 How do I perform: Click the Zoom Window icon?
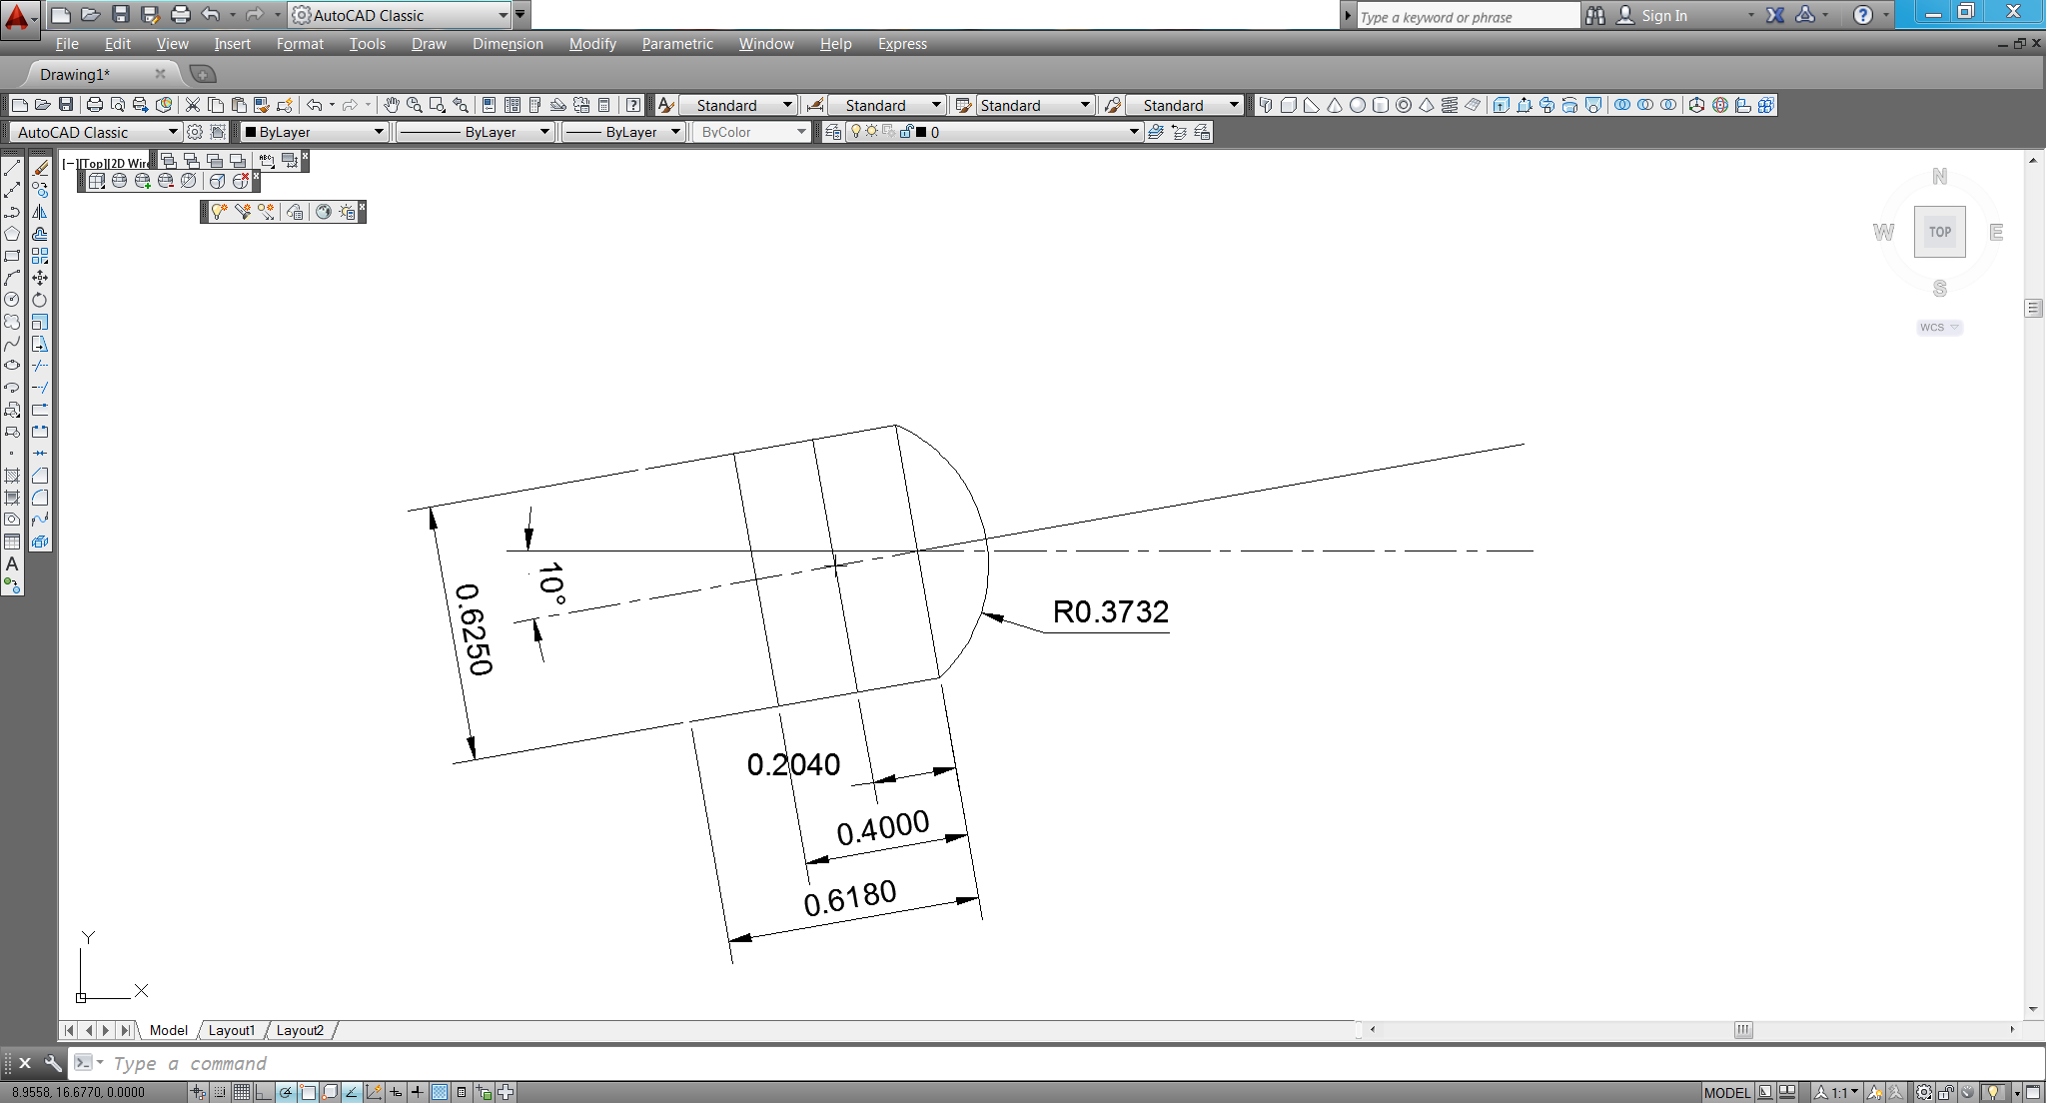click(437, 105)
